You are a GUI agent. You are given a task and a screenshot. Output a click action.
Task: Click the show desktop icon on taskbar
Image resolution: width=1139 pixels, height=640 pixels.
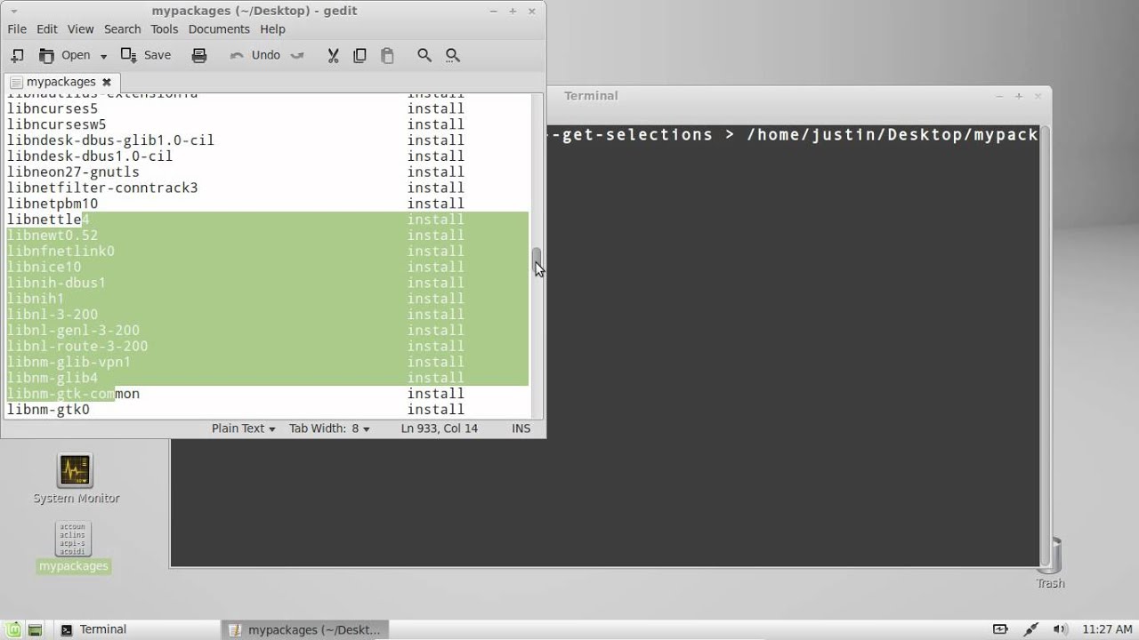tap(35, 629)
